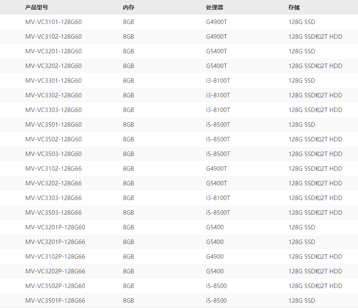Select model MV-VC3501P-128G66 in last row
Screen dimensions: 358x308
click(x=55, y=301)
